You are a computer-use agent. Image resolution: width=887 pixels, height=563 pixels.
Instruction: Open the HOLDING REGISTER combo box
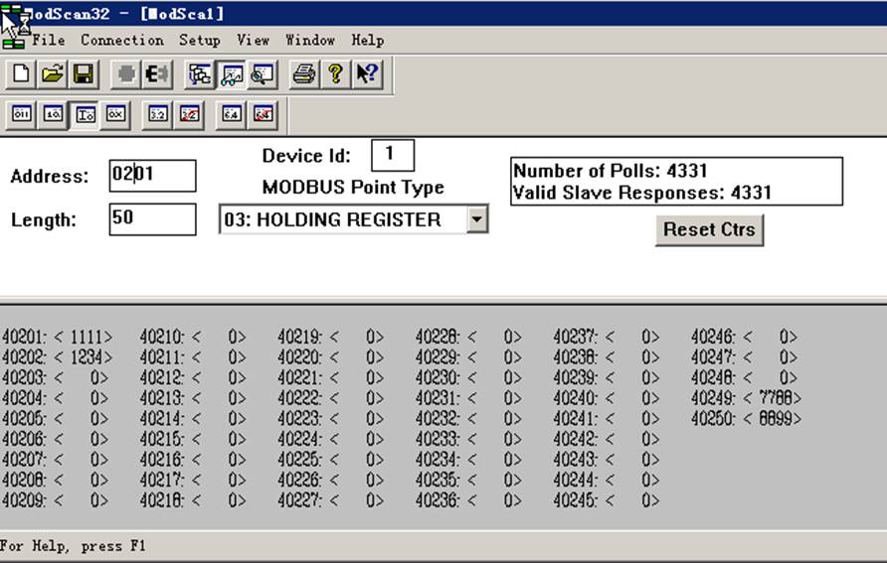pos(354,219)
